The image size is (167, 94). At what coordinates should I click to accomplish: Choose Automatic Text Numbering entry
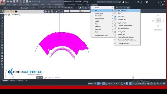127,40
